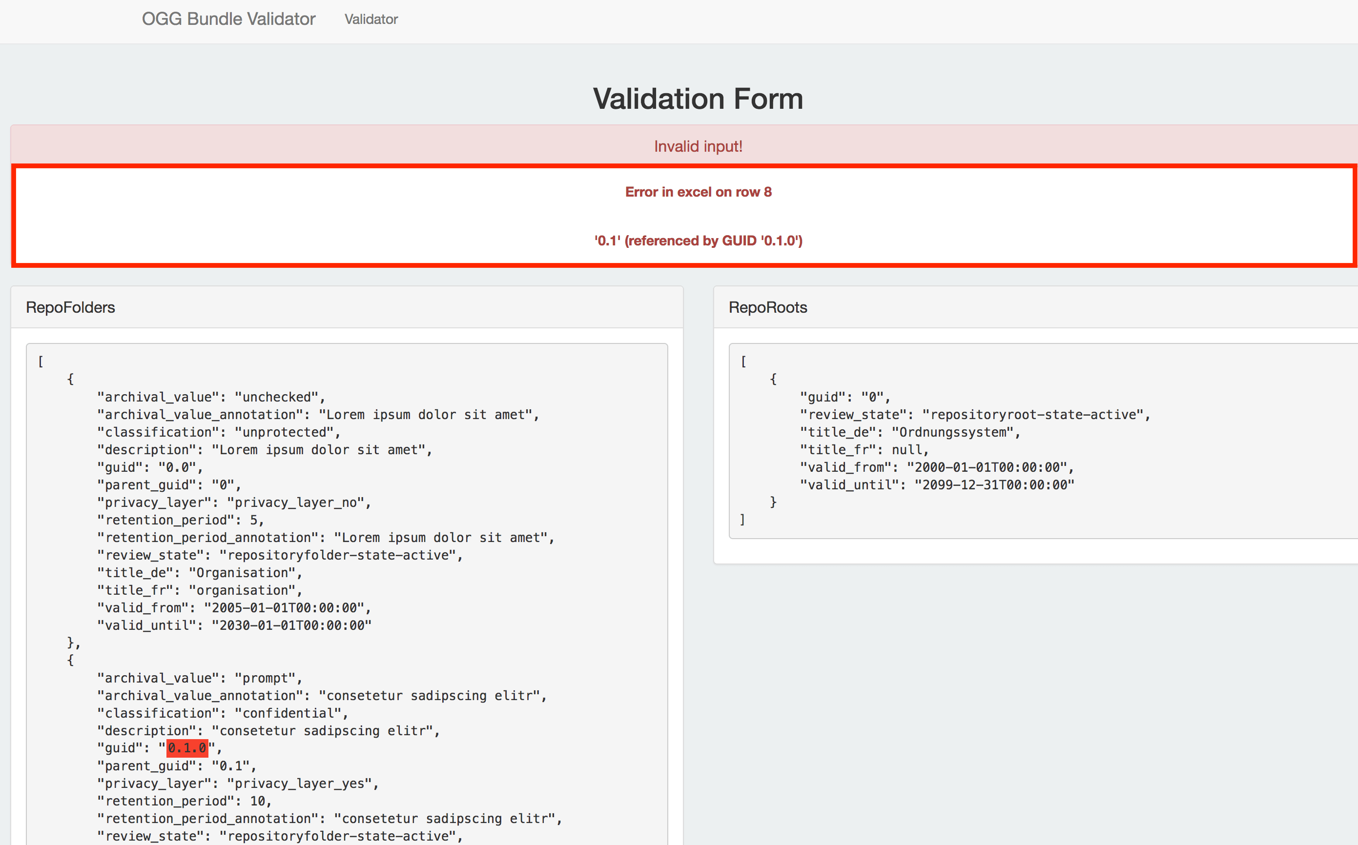Click the "valid_from": "2005-01-01T00:00:00" line
Screen dimensions: 1358x845
234,608
